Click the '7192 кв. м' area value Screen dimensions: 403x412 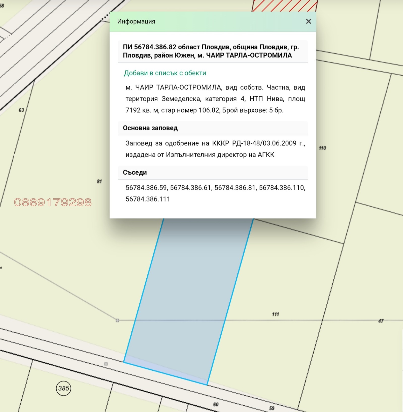tap(142, 110)
